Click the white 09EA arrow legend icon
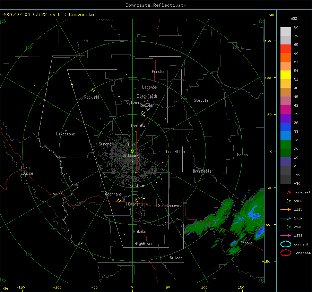The width and height of the screenshot is (312, 292). tap(286, 201)
